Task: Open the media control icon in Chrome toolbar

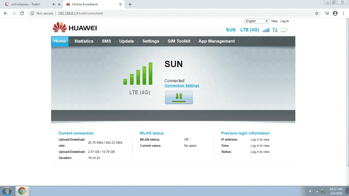Action: pos(327,13)
